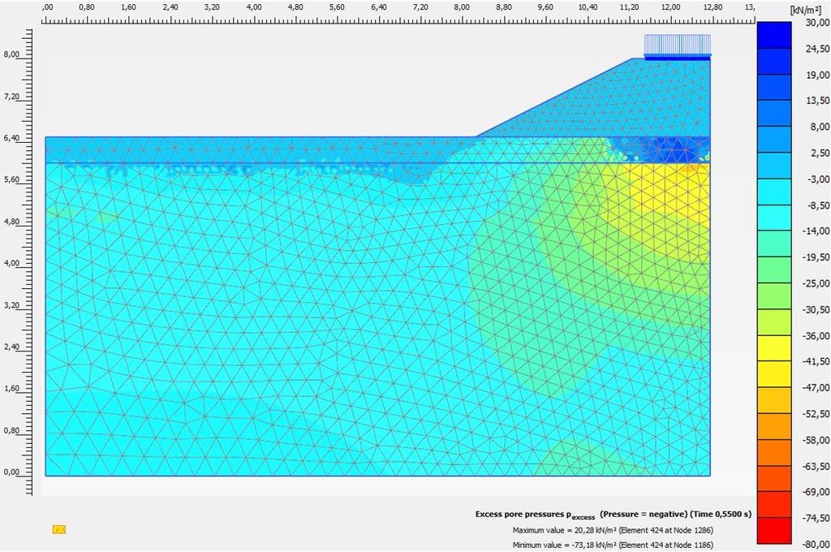Click the darkest blue legend band between 30,00 and 24,50
This screenshot has height=552, width=831.
coord(773,35)
